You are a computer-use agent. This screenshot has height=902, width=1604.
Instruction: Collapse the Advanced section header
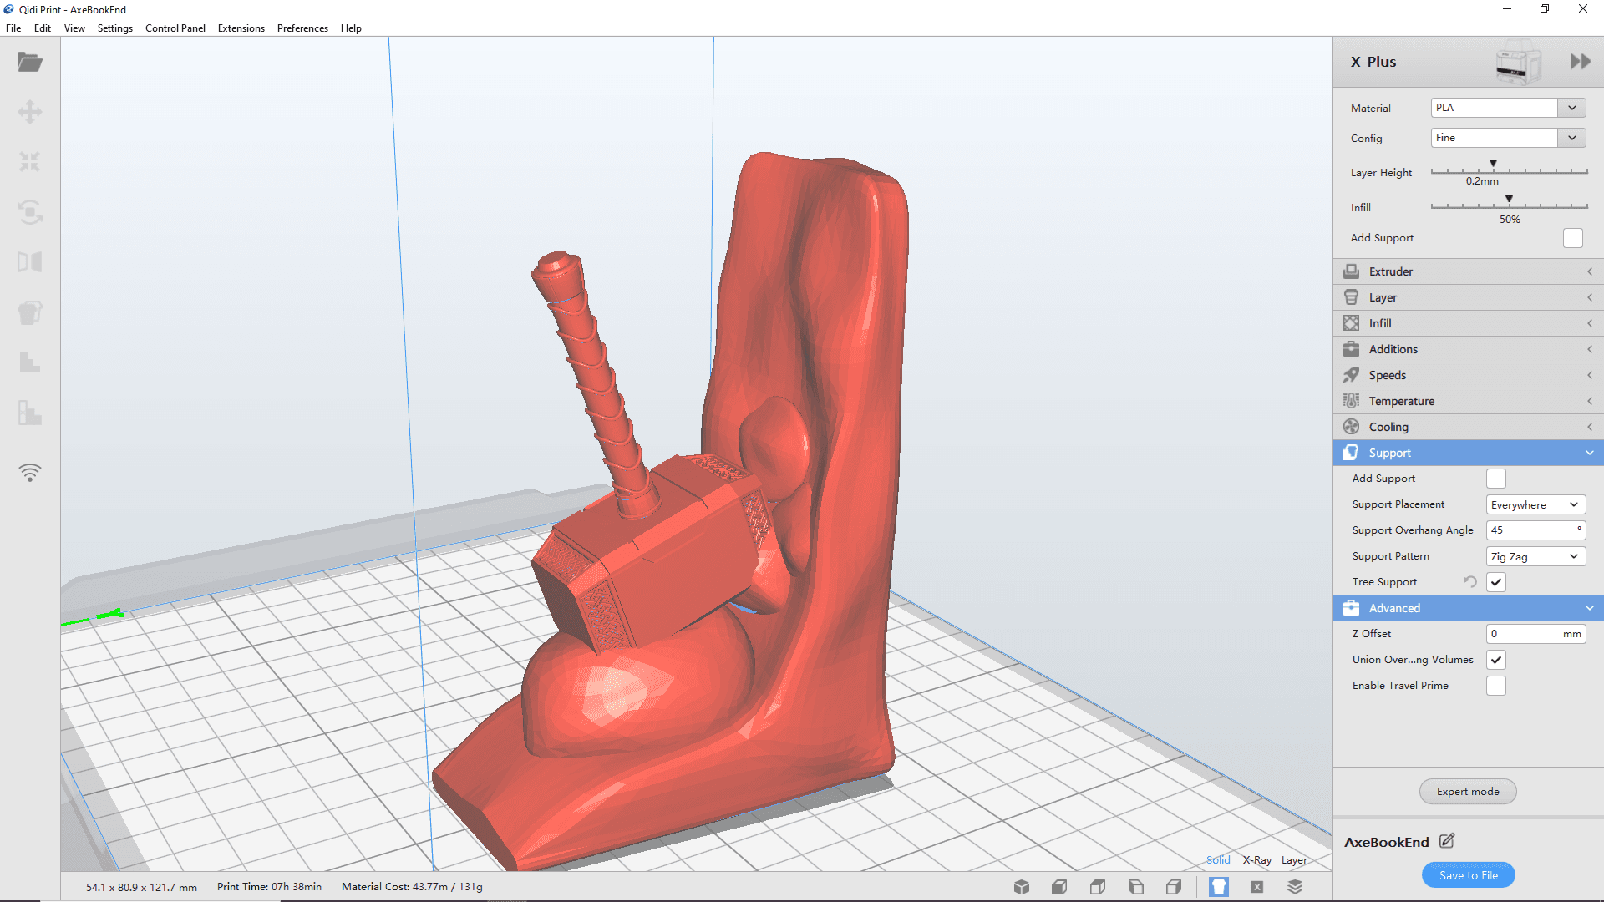point(1468,608)
